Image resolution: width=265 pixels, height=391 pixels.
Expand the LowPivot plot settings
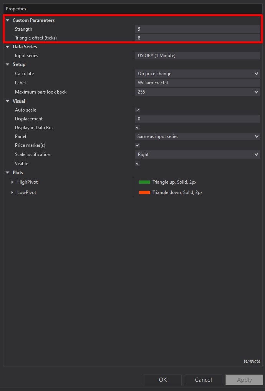tap(12, 192)
